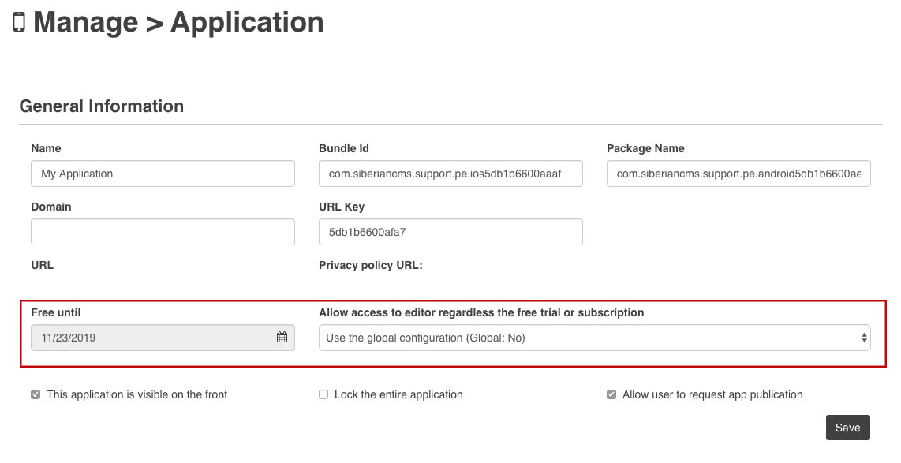Click the 'Allow access to editor' label text
Image resolution: width=901 pixels, height=463 pixels.
pos(481,312)
